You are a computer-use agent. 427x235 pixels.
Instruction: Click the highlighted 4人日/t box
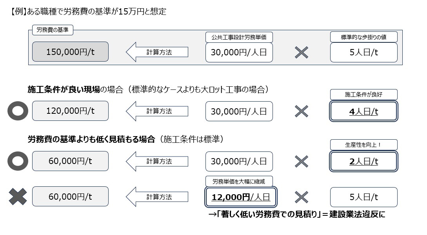tap(363, 111)
